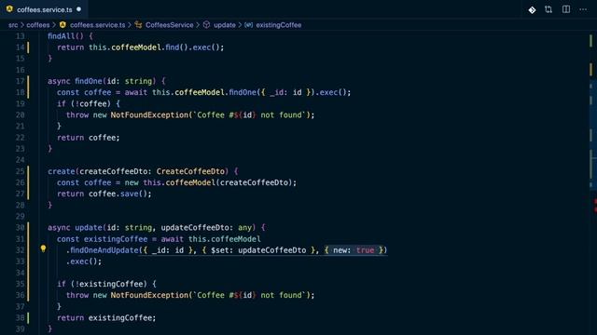Click 'NotFoundException' on line 20
Image resolution: width=597 pixels, height=335 pixels.
click(149, 114)
